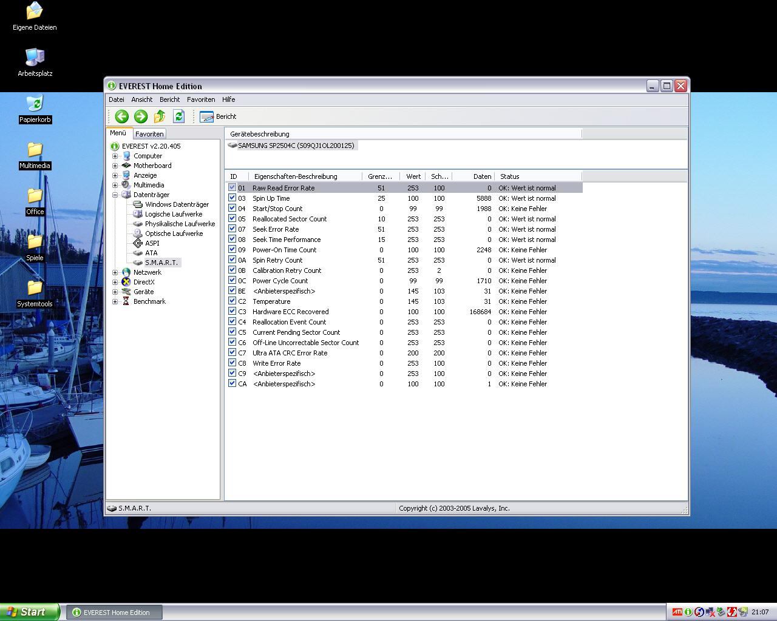The image size is (777, 621).
Task: Expand the Geräte tree node
Action: [115, 292]
